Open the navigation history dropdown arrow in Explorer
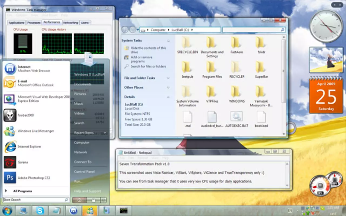 pos(138,30)
